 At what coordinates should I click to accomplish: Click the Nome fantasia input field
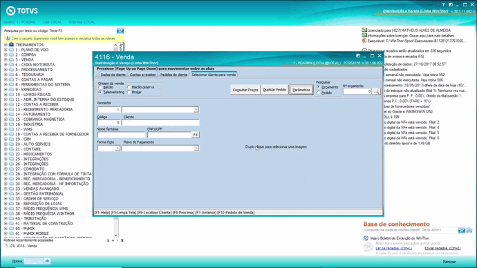point(121,135)
